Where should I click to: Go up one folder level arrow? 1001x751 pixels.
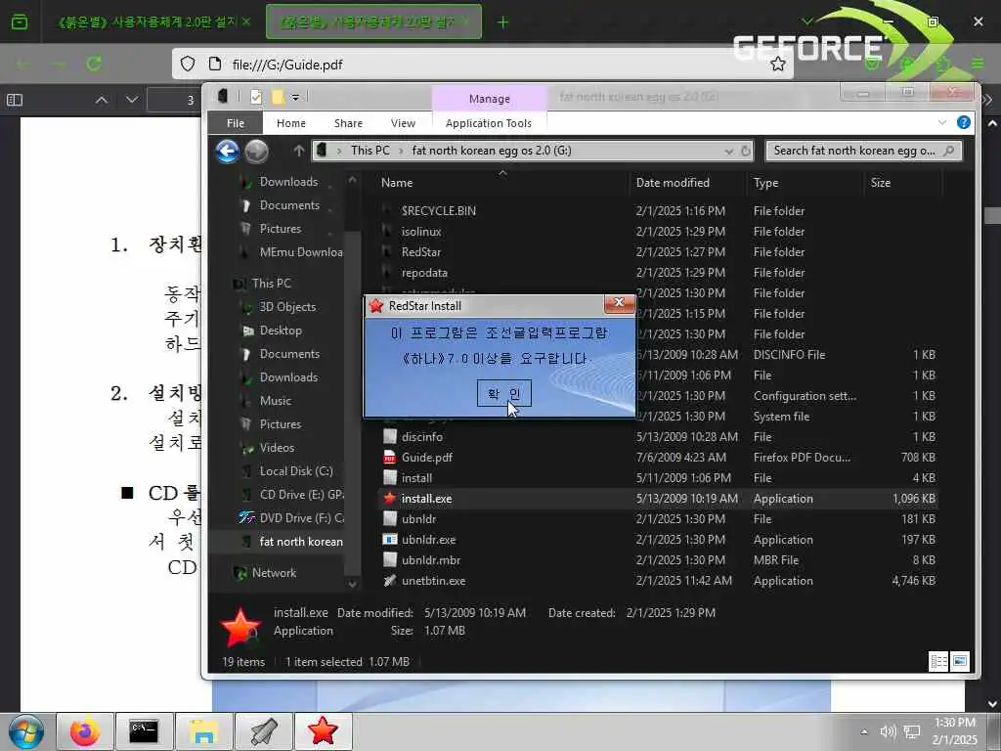pos(299,151)
